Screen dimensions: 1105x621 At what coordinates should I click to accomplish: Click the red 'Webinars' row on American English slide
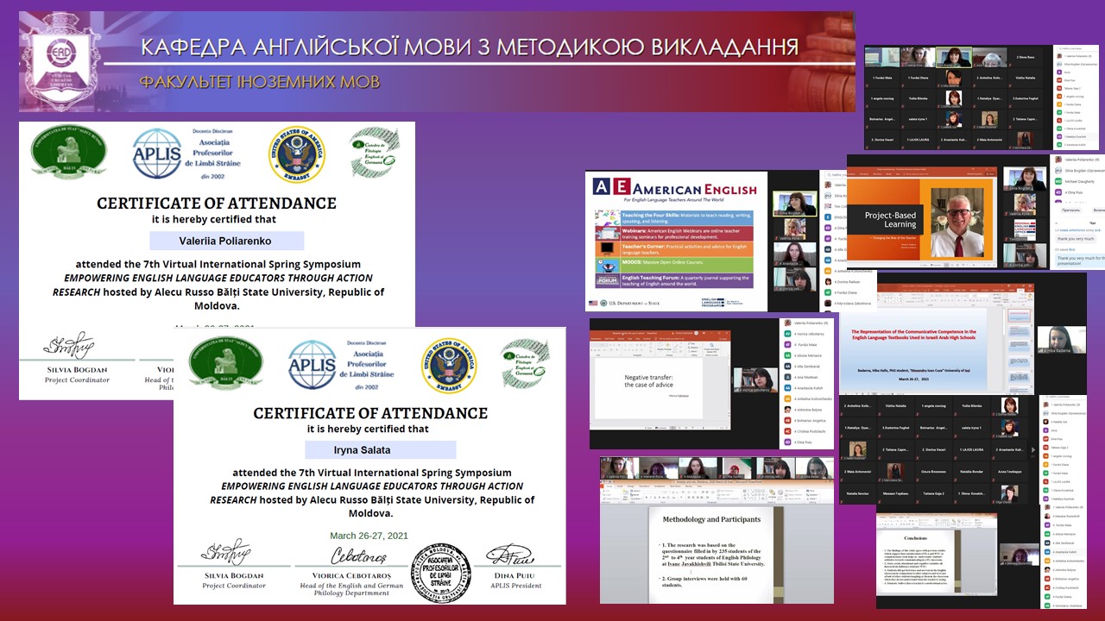click(673, 234)
